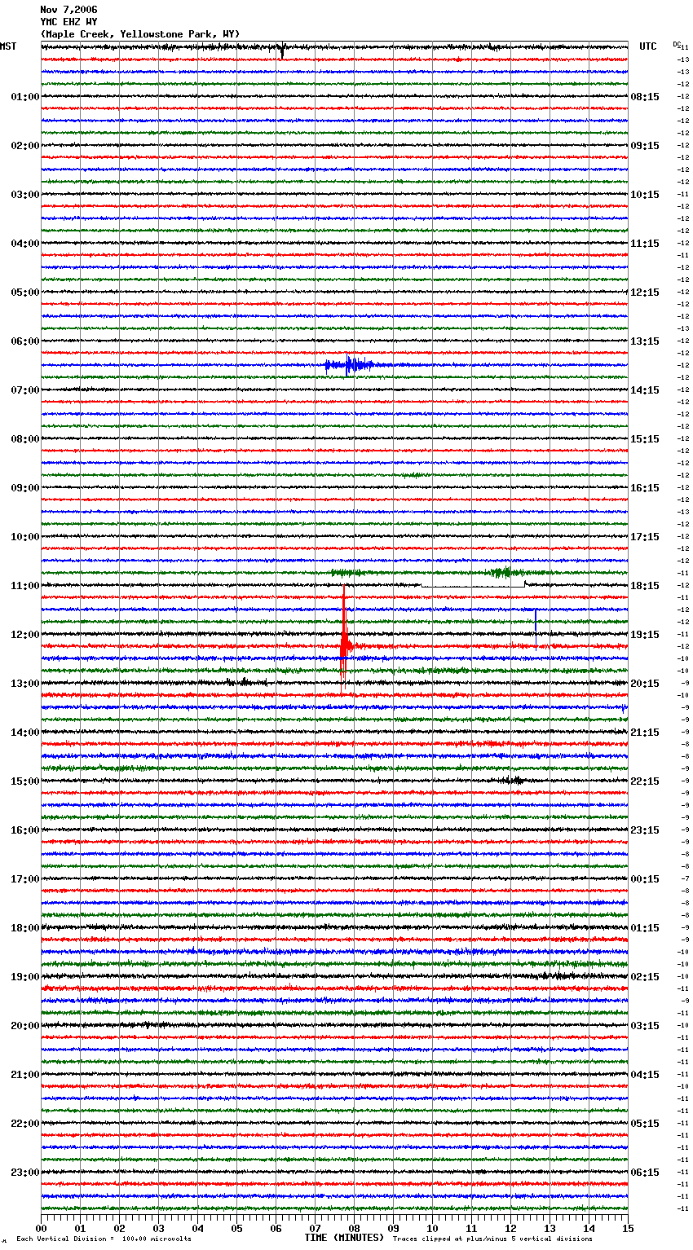This screenshot has width=693, height=1250.
Task: Select the "21:00" MST row label
Action: (x=24, y=1075)
